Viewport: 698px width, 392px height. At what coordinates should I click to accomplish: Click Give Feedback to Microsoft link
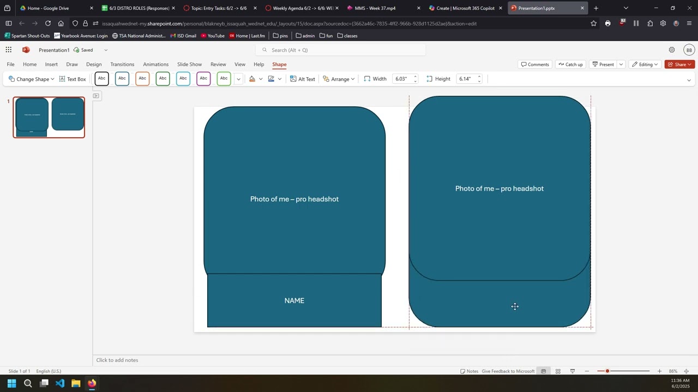coord(508,371)
